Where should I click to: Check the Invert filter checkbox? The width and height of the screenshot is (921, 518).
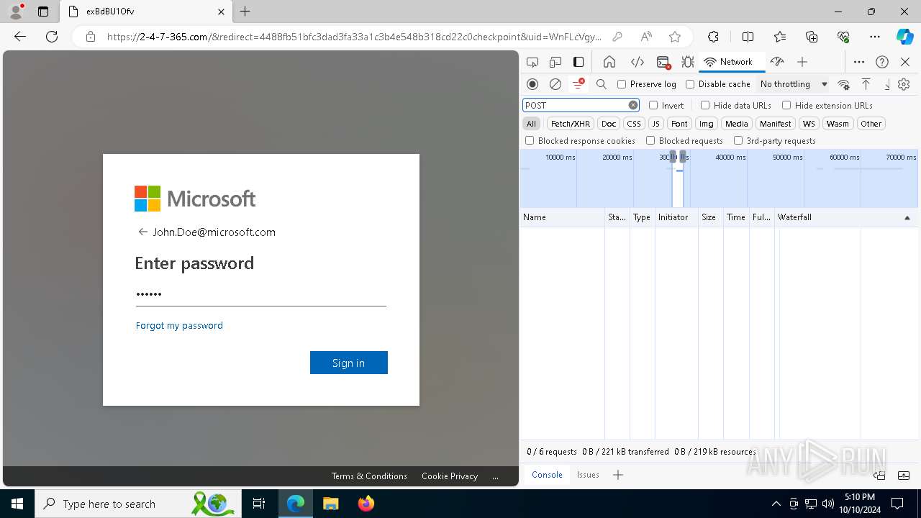click(x=653, y=105)
